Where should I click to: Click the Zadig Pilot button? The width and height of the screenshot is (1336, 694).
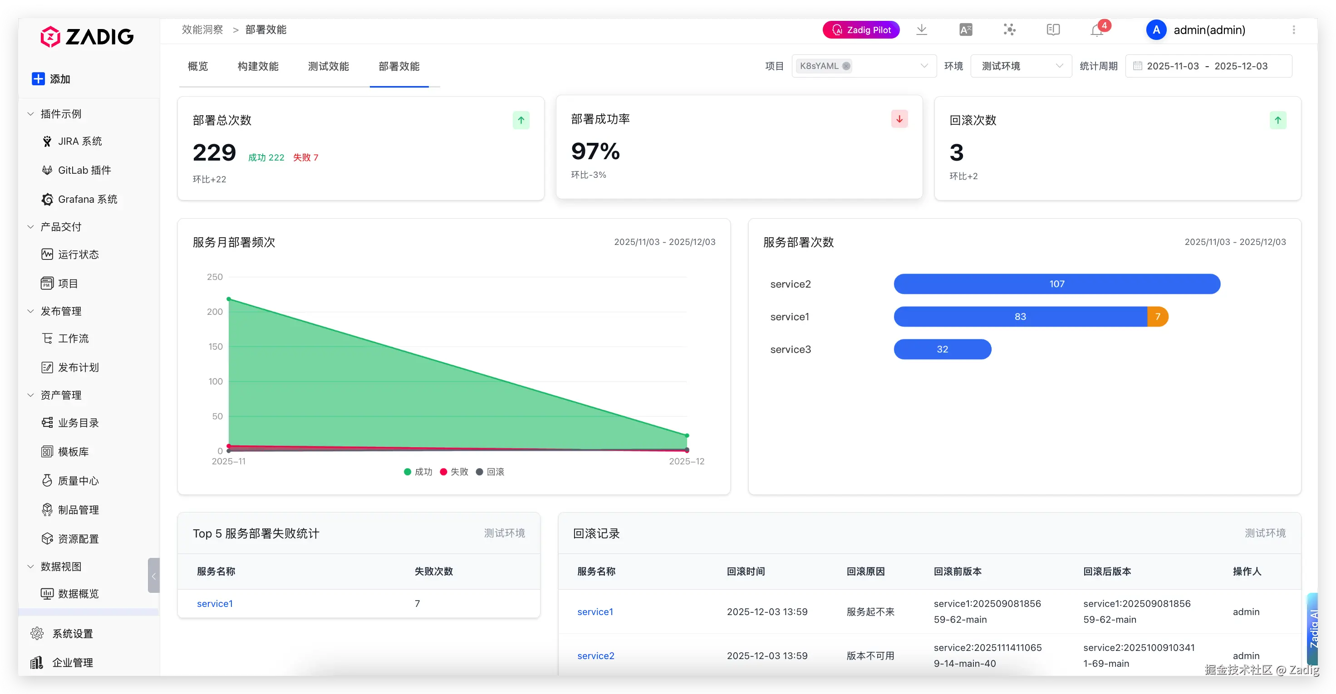pyautogui.click(x=861, y=29)
